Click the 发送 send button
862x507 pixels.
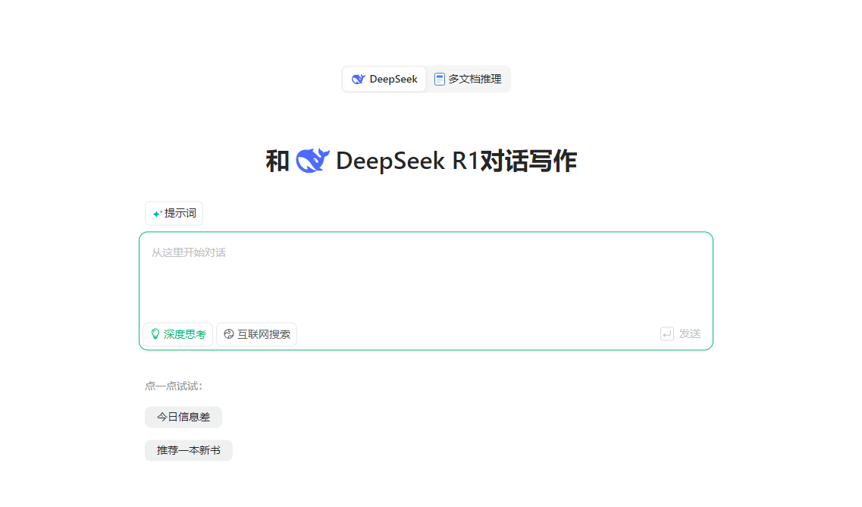coord(681,333)
